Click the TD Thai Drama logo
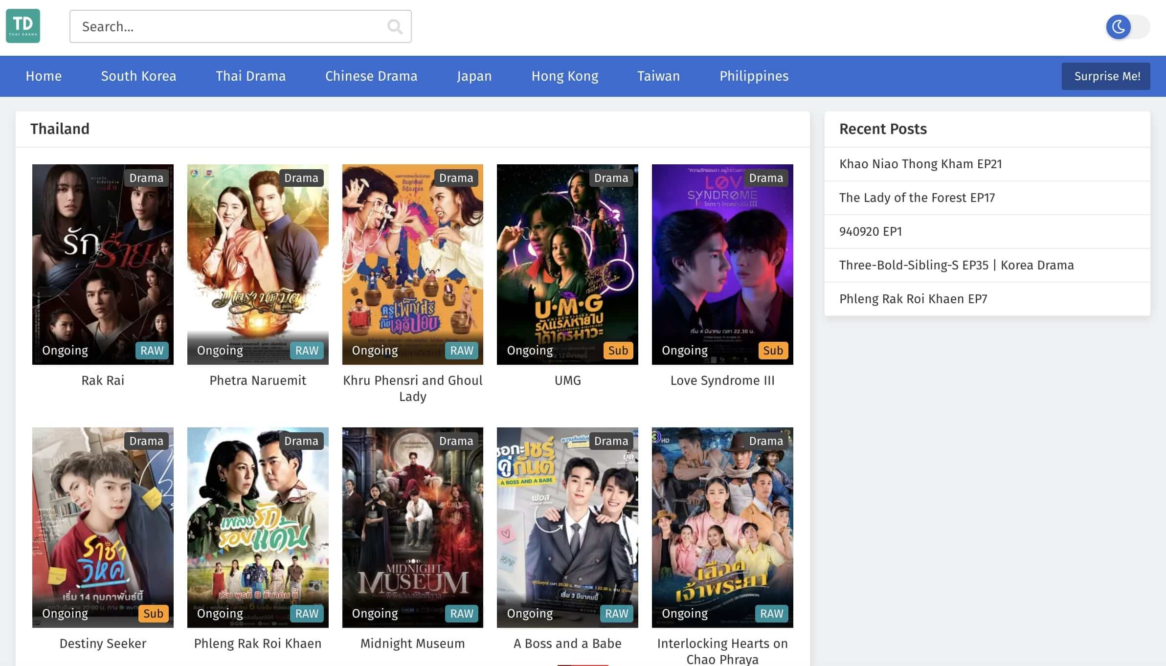 [23, 26]
